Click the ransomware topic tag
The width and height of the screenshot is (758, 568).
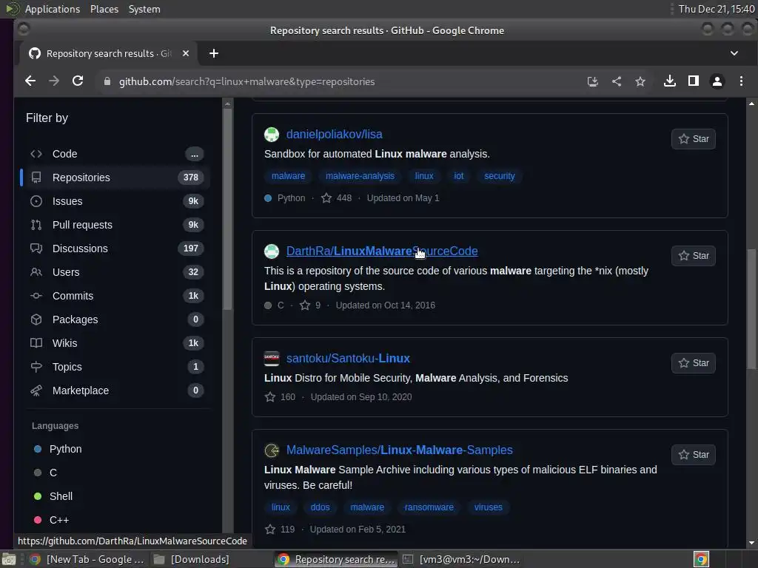click(429, 507)
